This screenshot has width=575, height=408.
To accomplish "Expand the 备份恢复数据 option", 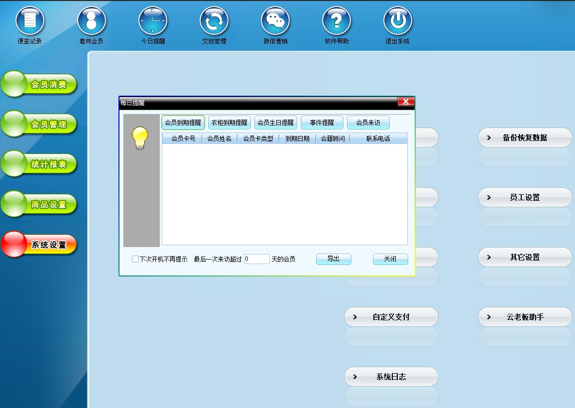I will coord(525,138).
